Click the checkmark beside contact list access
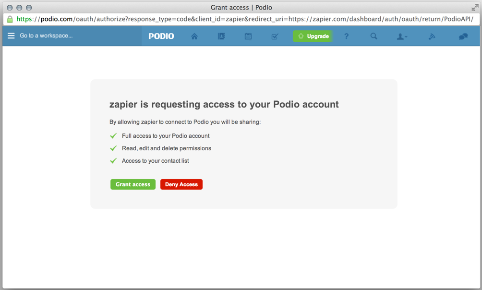 (113, 160)
